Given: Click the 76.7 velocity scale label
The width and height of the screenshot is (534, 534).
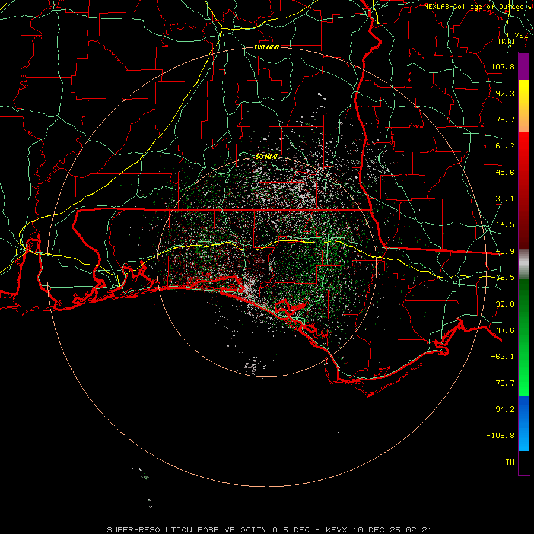Looking at the screenshot, I should [x=505, y=119].
